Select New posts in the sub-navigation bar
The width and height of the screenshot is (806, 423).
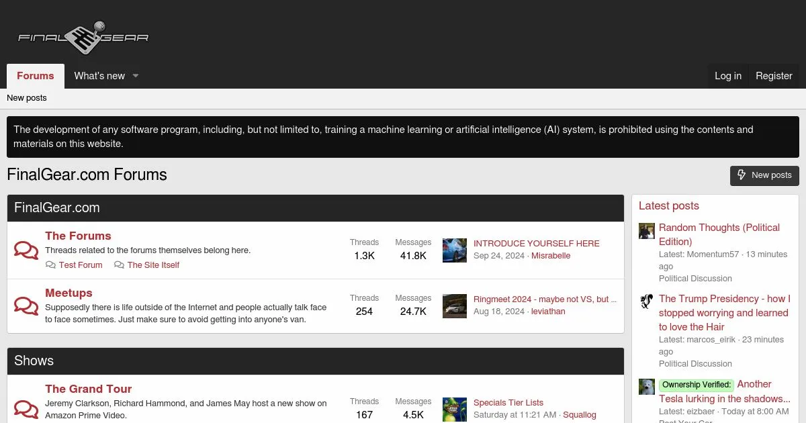[x=27, y=98]
